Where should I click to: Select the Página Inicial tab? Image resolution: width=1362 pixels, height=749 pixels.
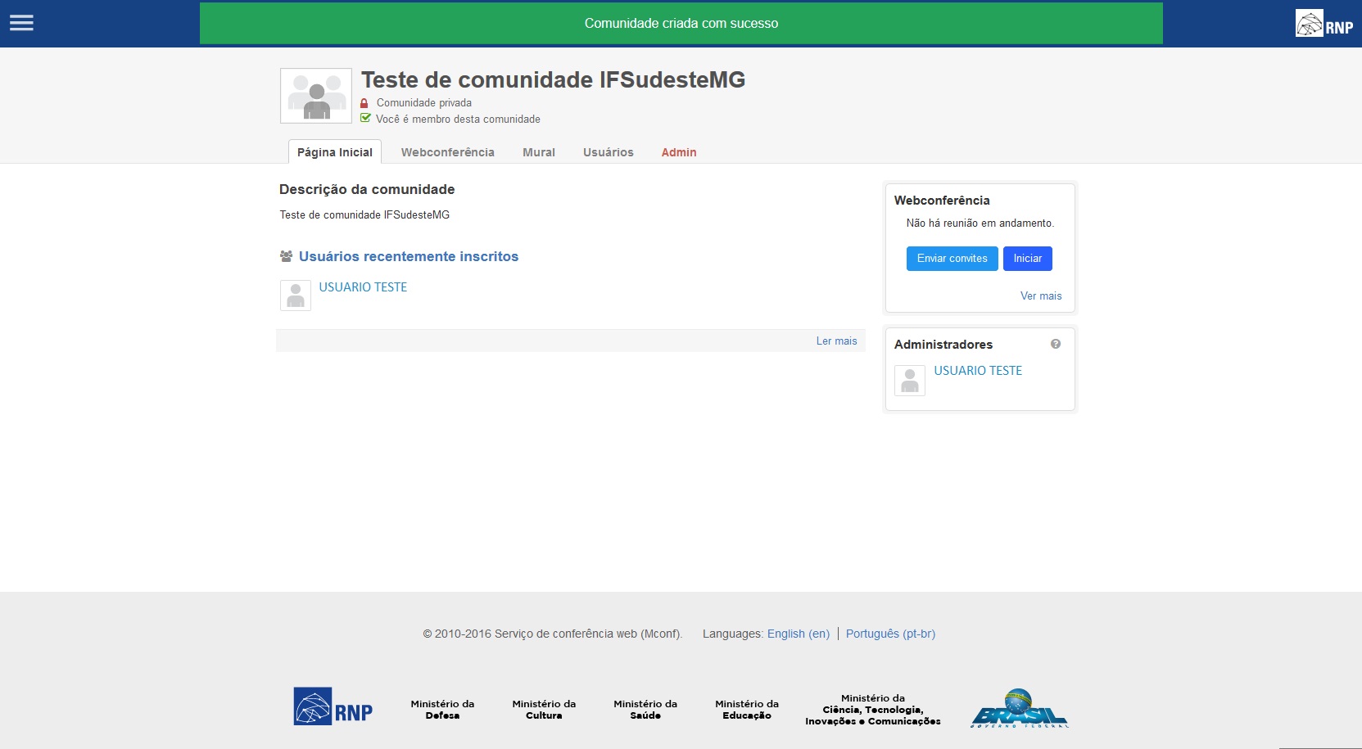[334, 152]
